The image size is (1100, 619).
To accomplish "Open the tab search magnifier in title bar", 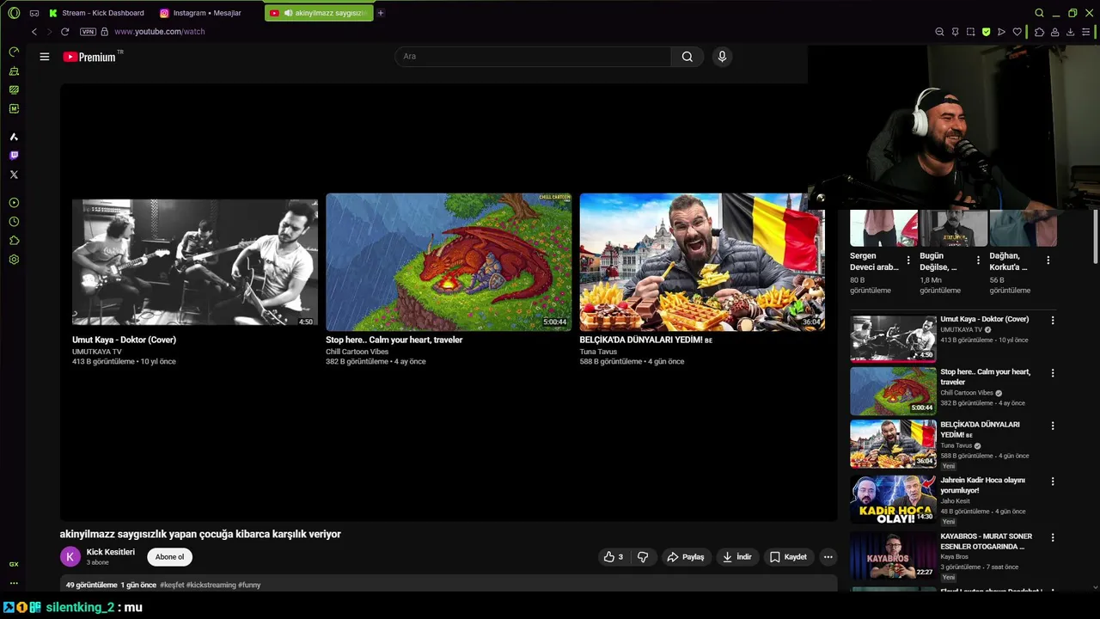I will [1039, 13].
